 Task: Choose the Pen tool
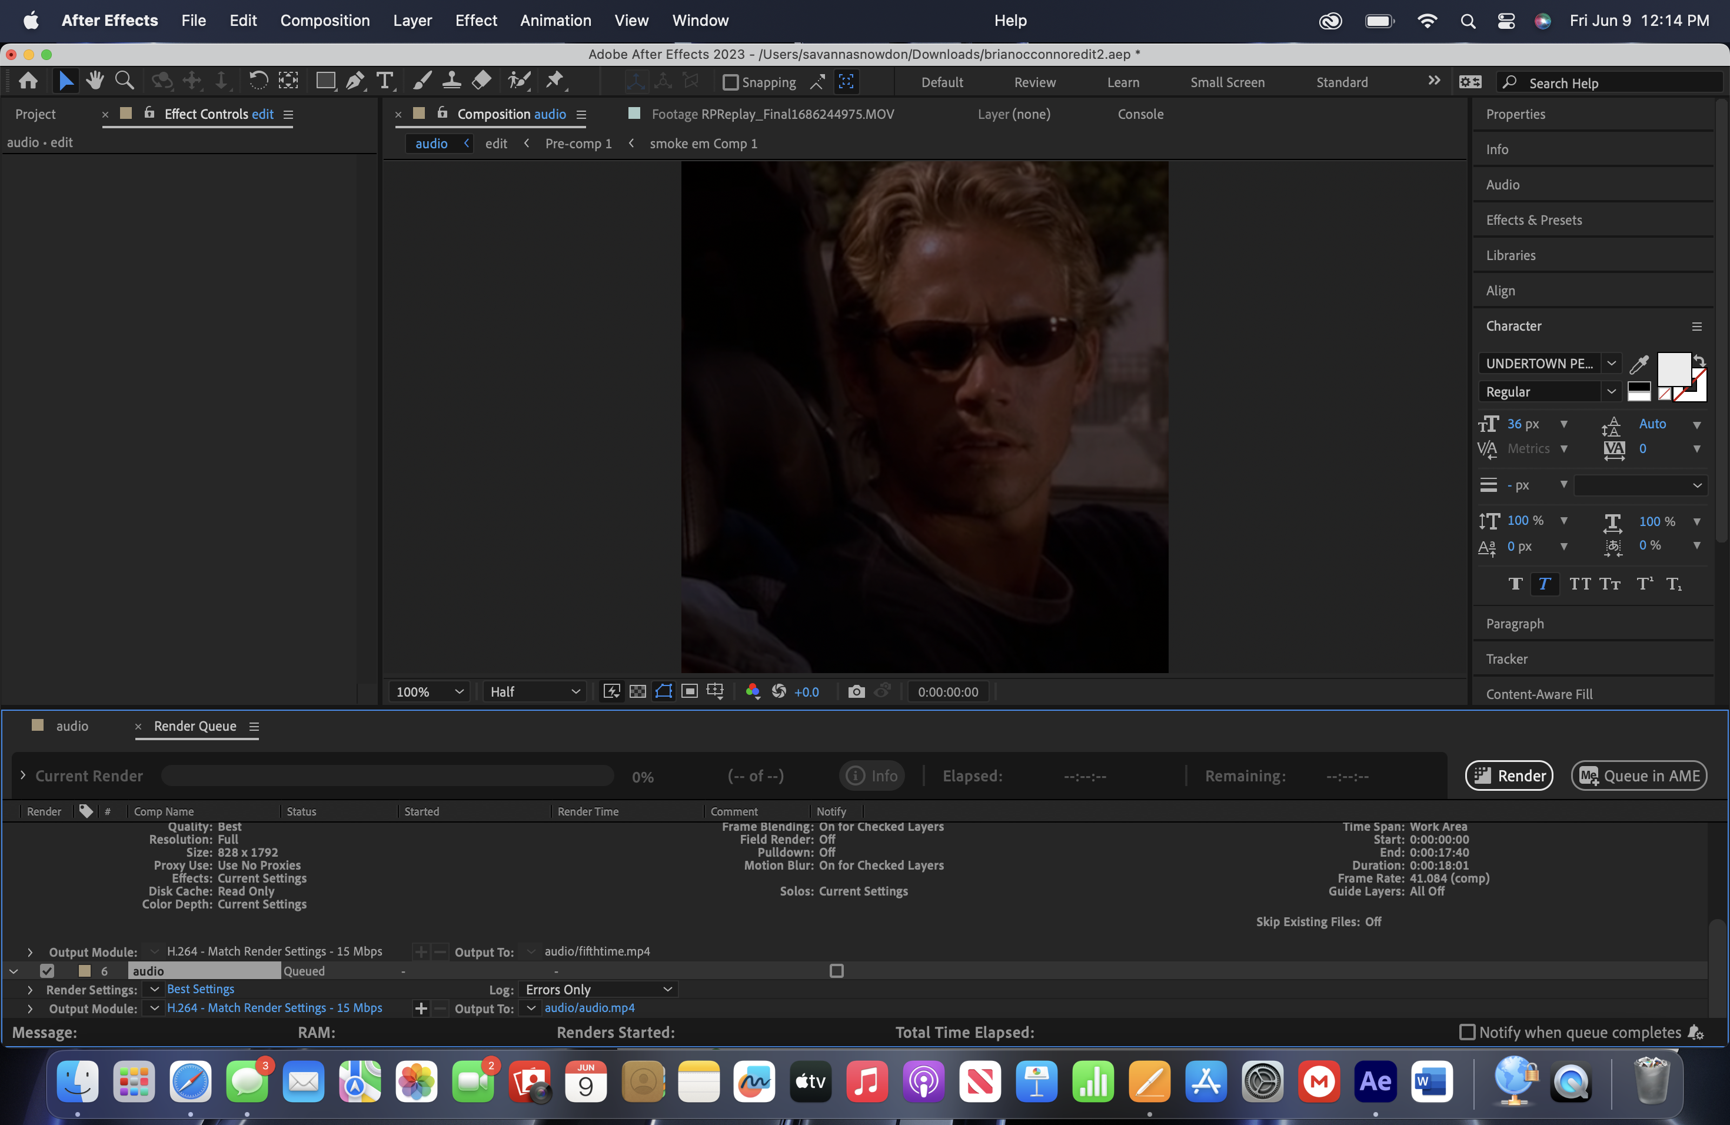tap(355, 81)
